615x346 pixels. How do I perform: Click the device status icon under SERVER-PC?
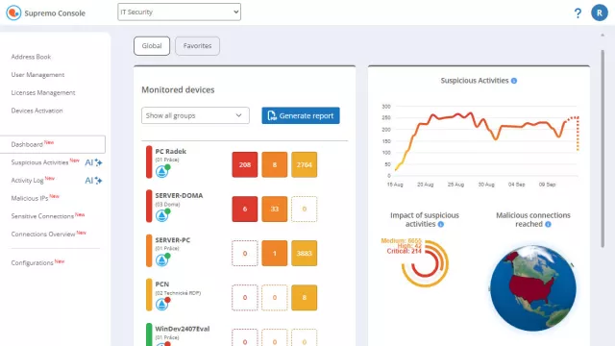(x=162, y=259)
